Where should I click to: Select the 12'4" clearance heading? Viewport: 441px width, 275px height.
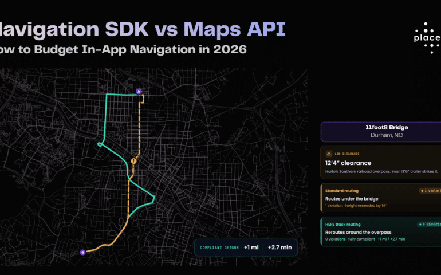348,163
